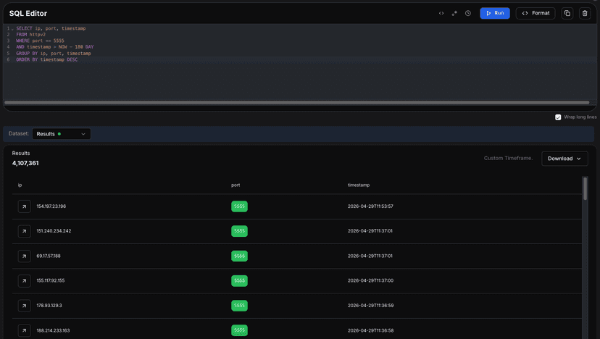600x339 pixels.
Task: Select IP address 154.197.23.196
Action: [51, 206]
